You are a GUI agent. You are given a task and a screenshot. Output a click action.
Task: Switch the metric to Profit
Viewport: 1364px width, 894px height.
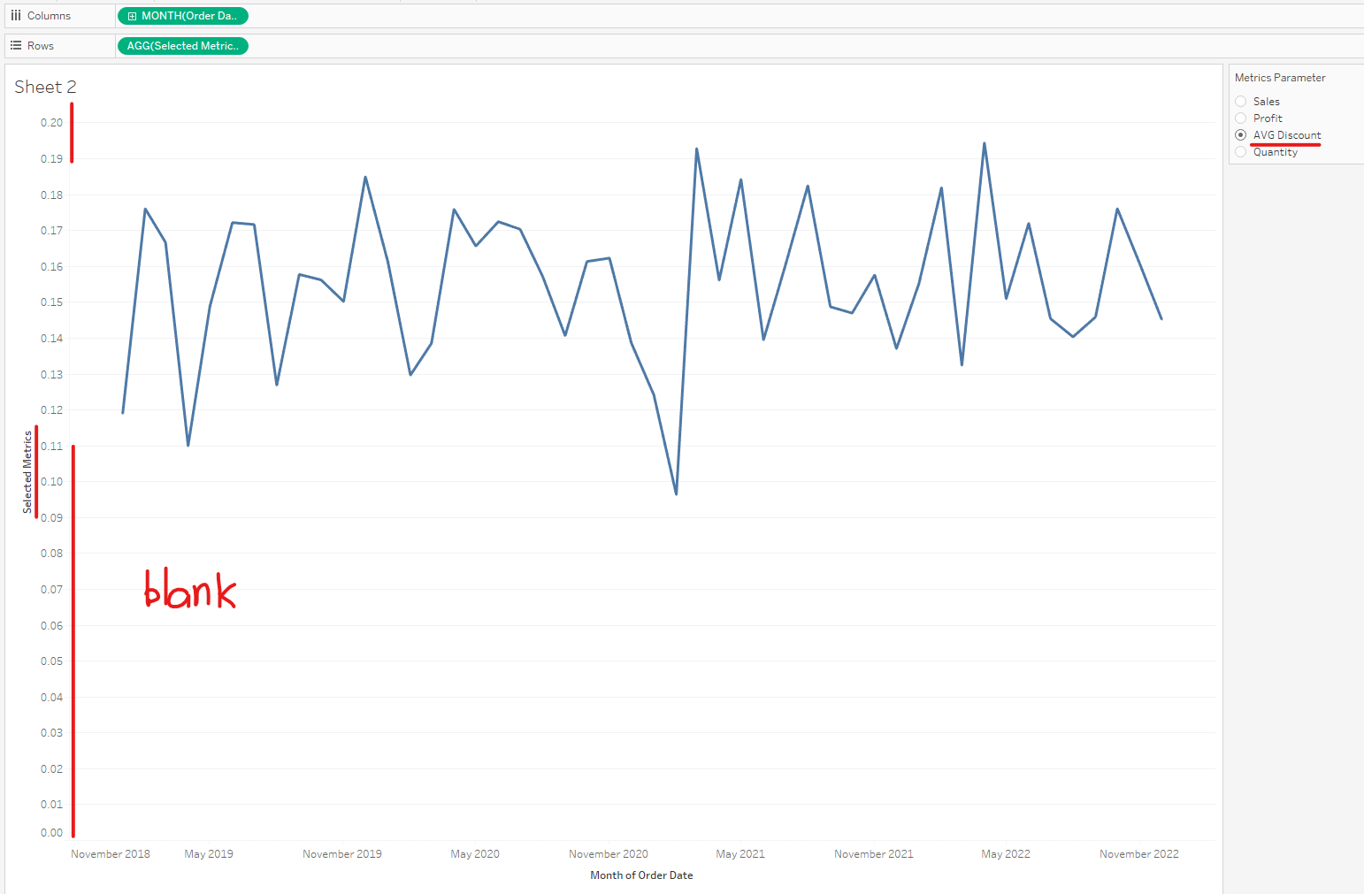click(x=1241, y=118)
